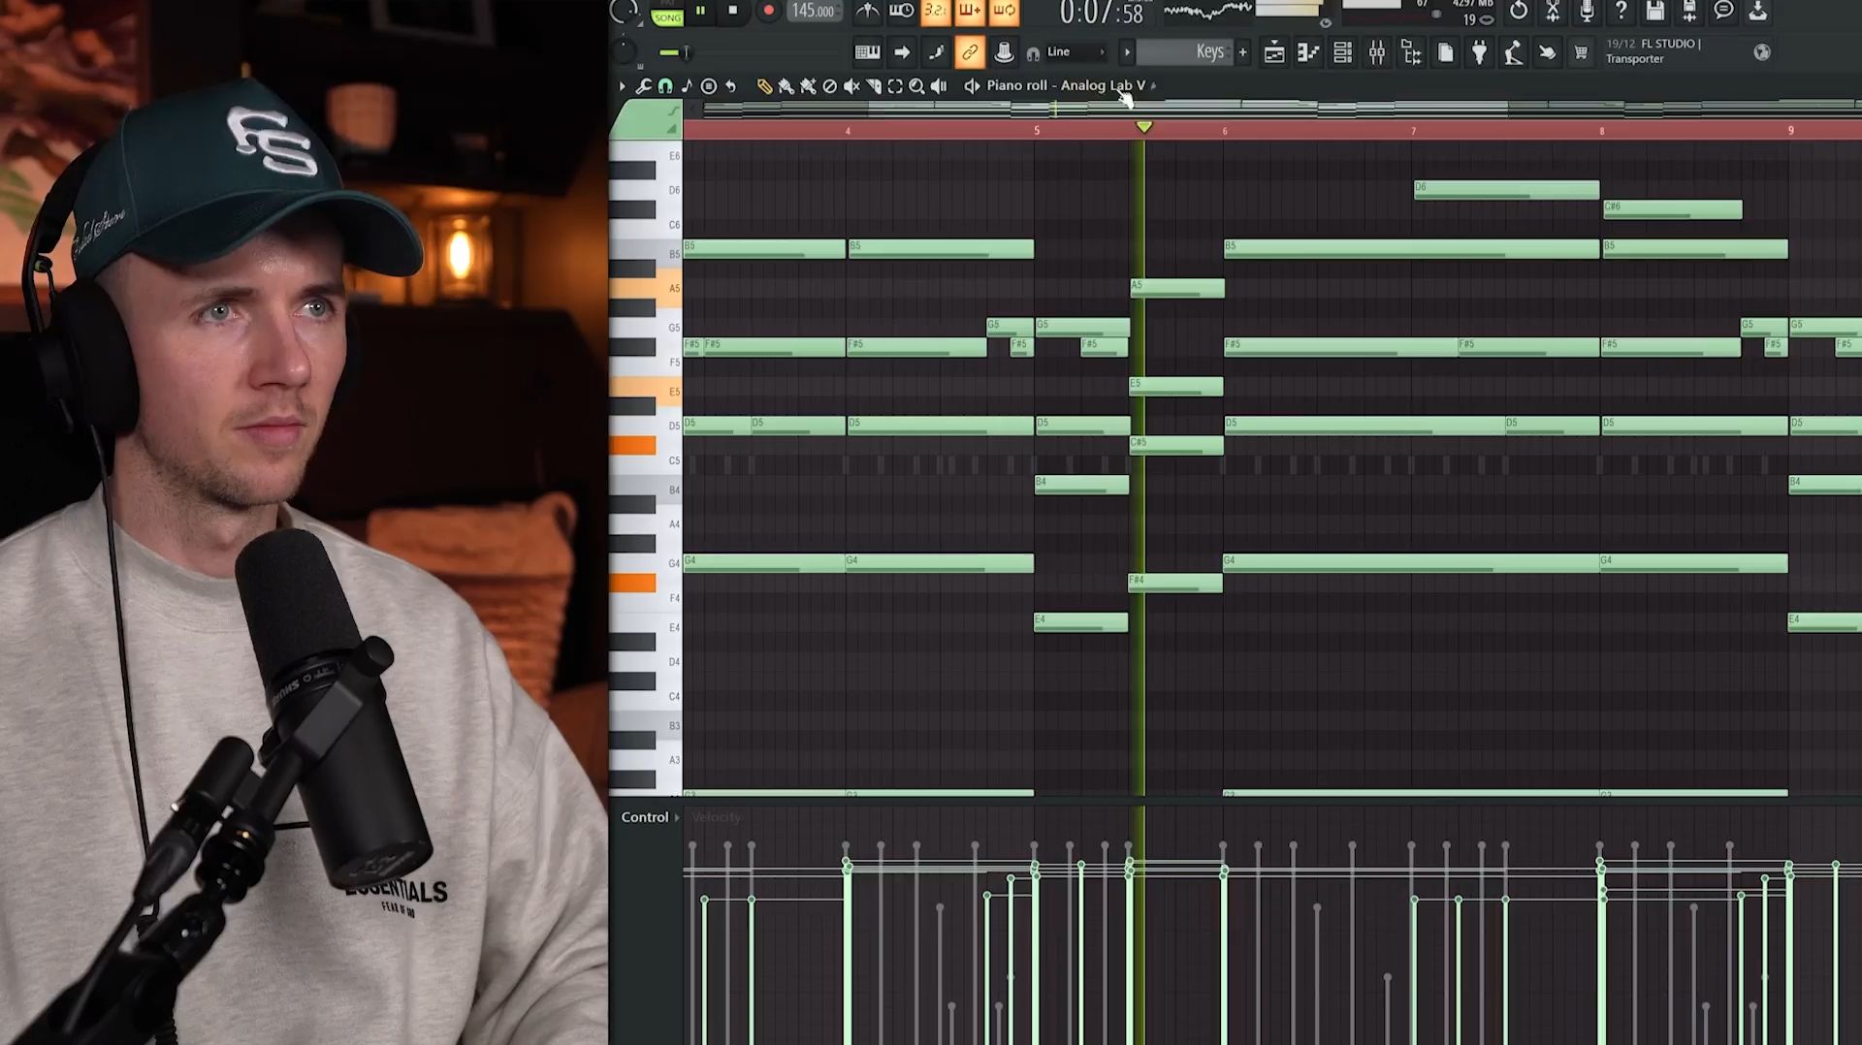The height and width of the screenshot is (1045, 1862).
Task: Click the FL STUDIO Transporter news text
Action: click(1653, 51)
